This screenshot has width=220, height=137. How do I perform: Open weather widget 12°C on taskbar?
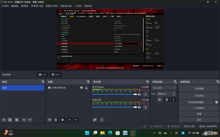[8, 133]
